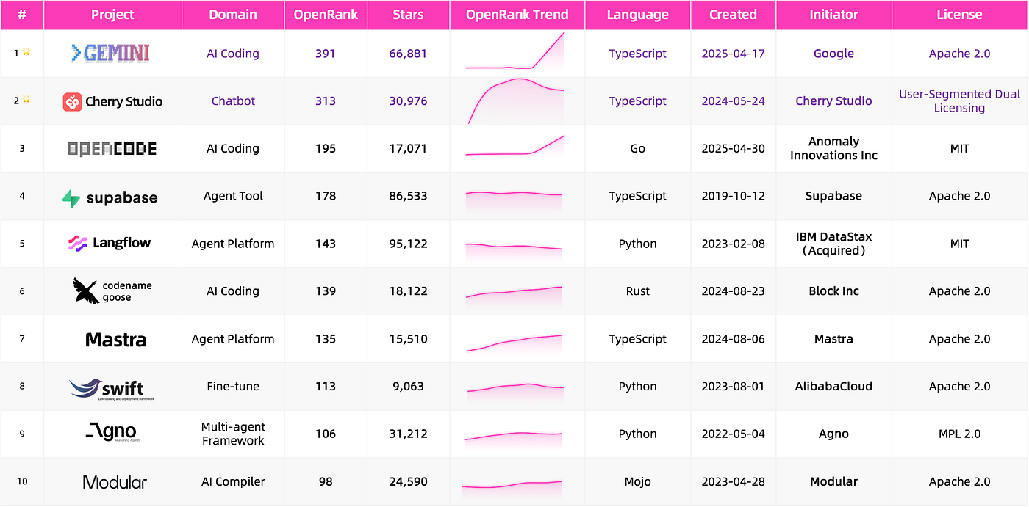The image size is (1029, 507).
Task: Click the Domain column header
Action: pyautogui.click(x=233, y=15)
